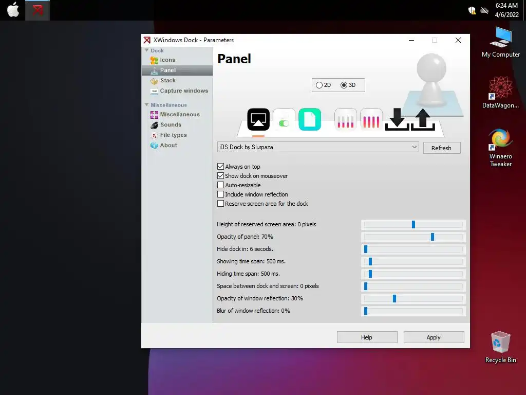Click the Stack section icon in sidebar
The height and width of the screenshot is (395, 526).
pos(154,81)
